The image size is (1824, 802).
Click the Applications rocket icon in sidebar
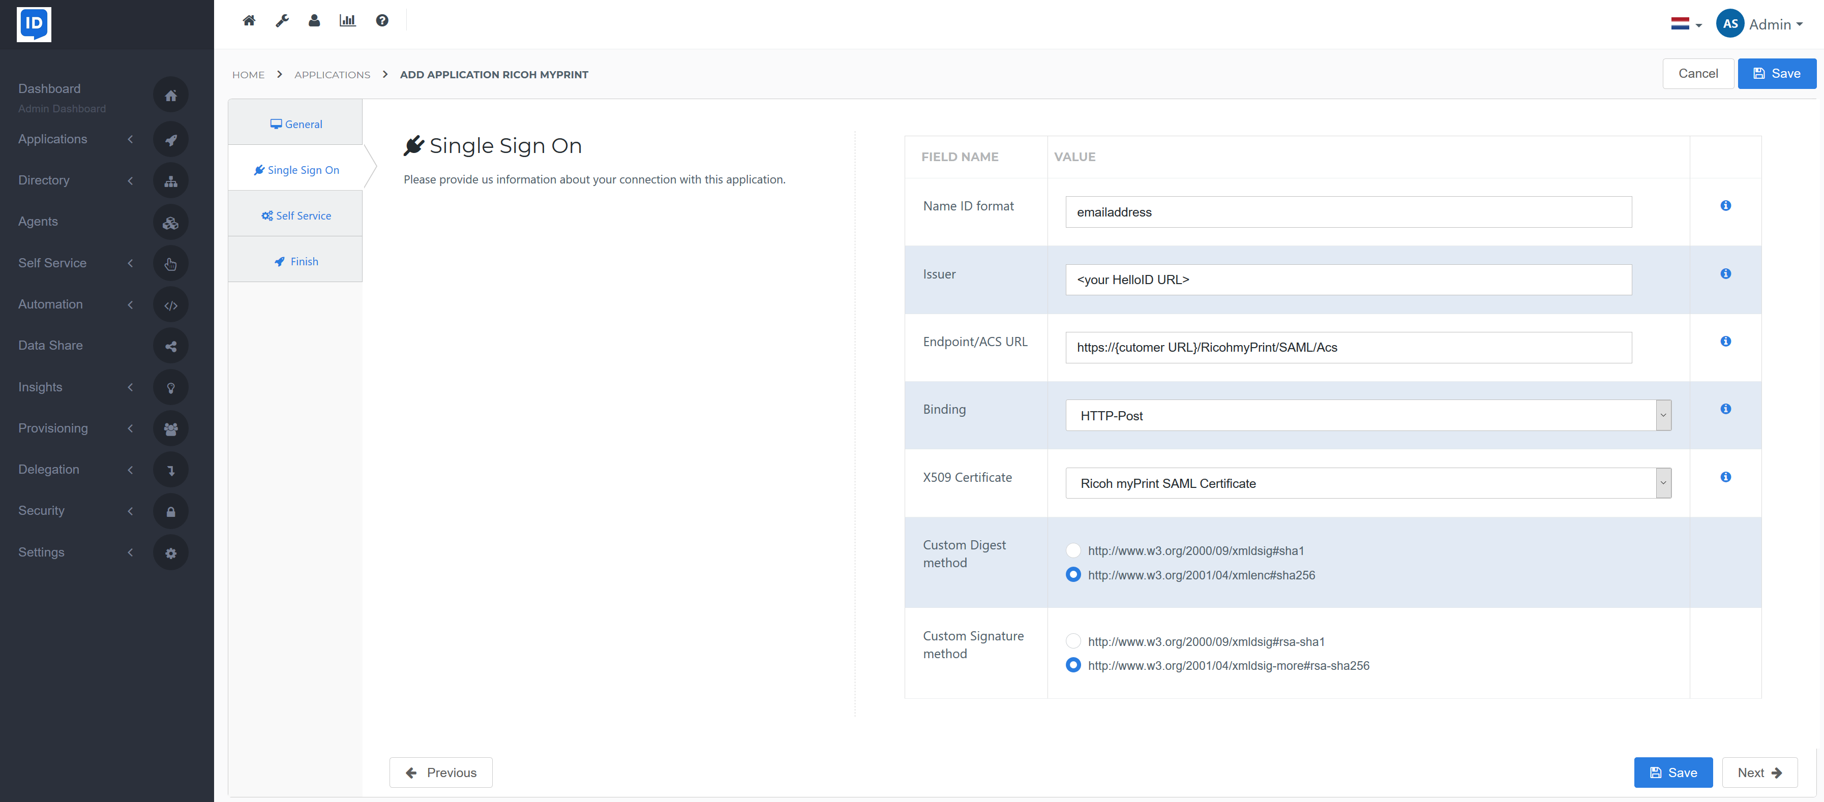point(171,139)
